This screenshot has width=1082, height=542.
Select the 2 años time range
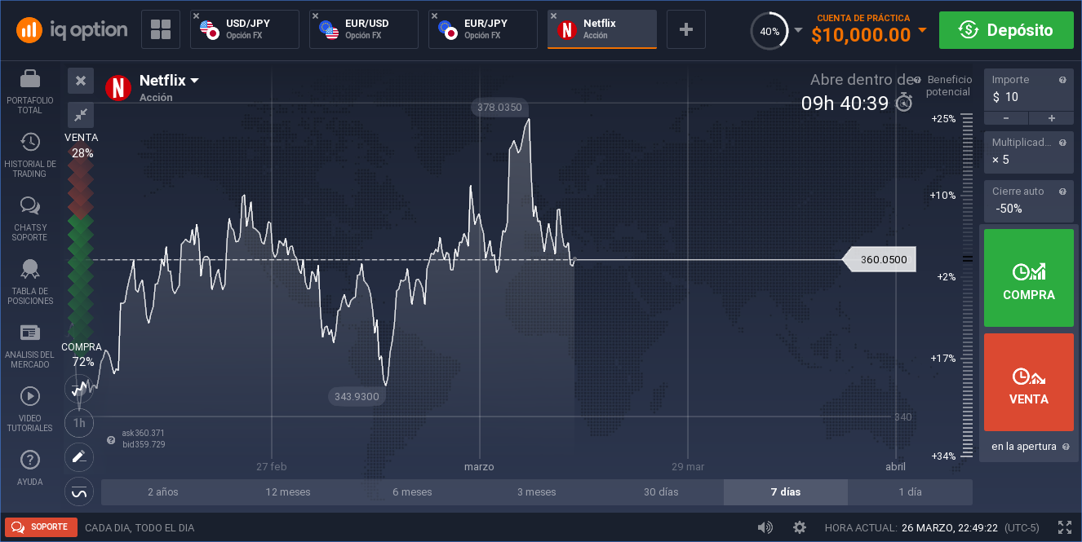pyautogui.click(x=163, y=492)
